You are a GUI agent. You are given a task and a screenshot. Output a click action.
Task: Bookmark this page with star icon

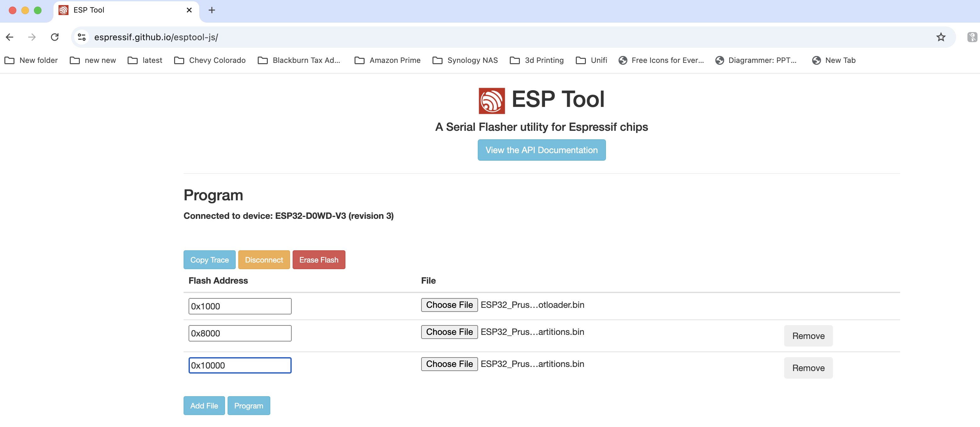pyautogui.click(x=940, y=37)
